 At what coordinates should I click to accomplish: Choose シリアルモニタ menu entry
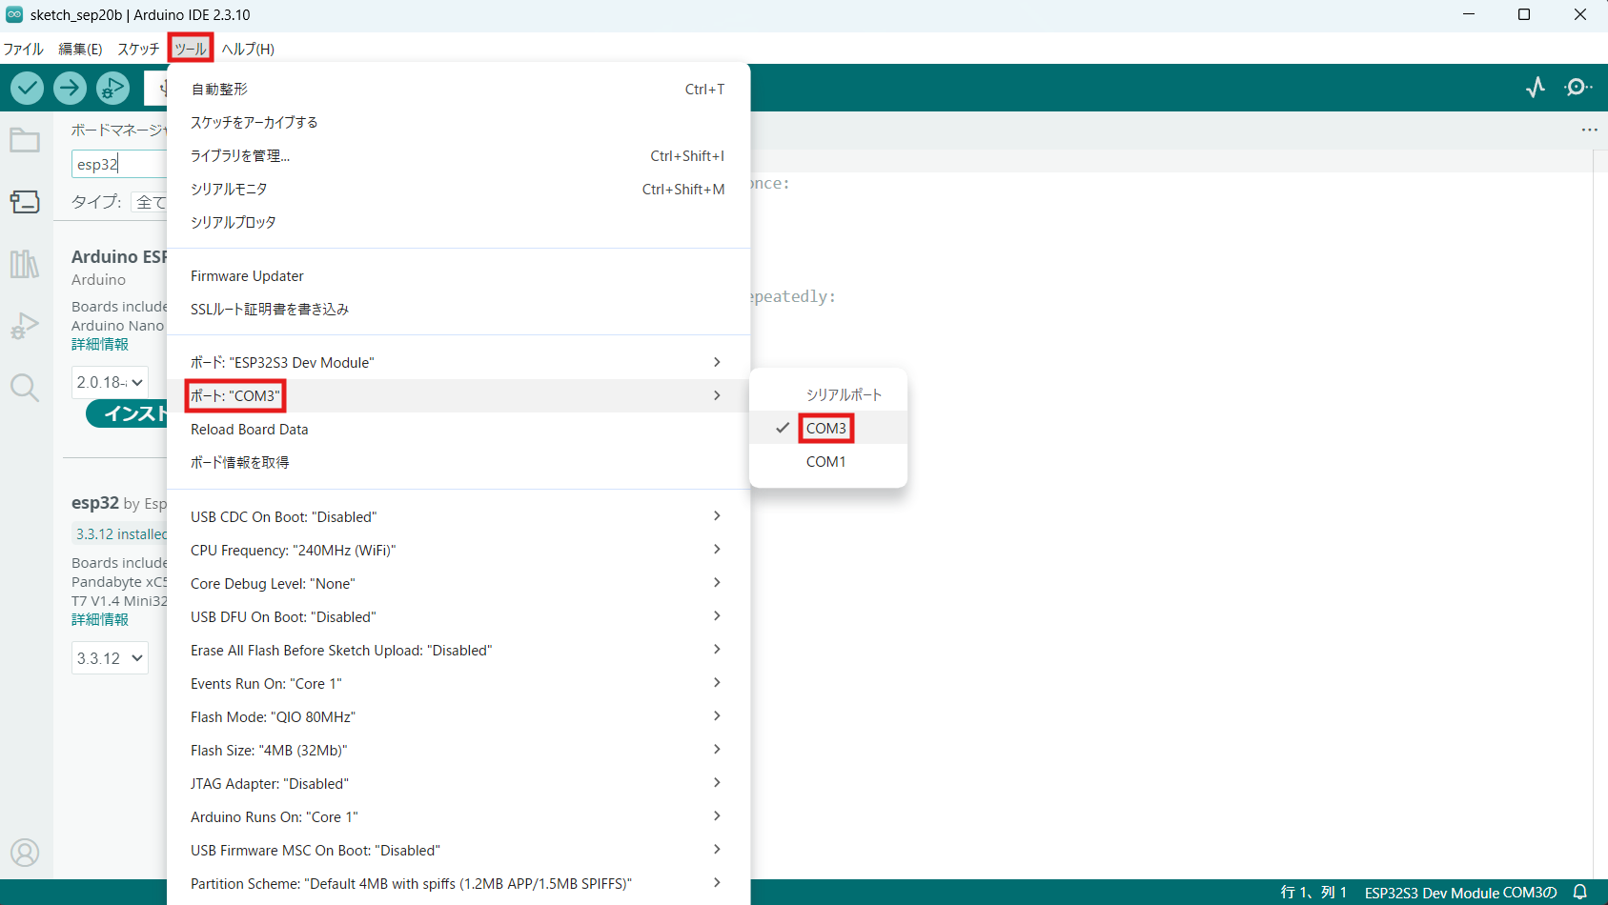[x=458, y=189]
